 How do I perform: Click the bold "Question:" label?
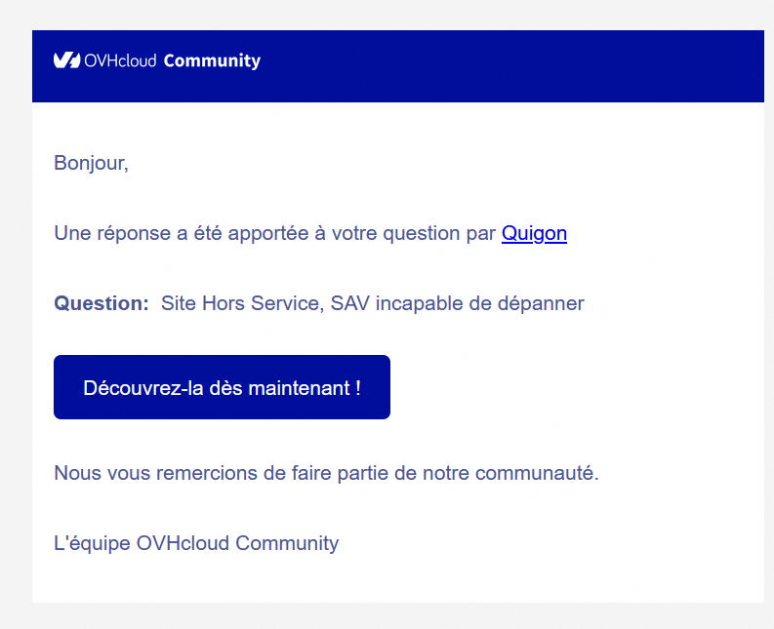(x=101, y=303)
